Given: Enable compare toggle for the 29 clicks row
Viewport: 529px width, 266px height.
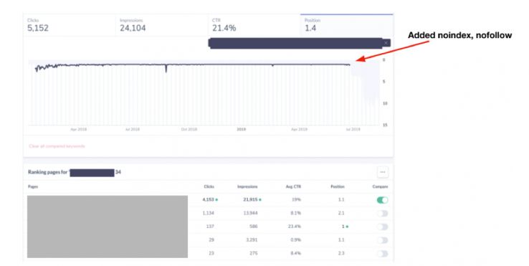Looking at the screenshot, I should tap(382, 240).
